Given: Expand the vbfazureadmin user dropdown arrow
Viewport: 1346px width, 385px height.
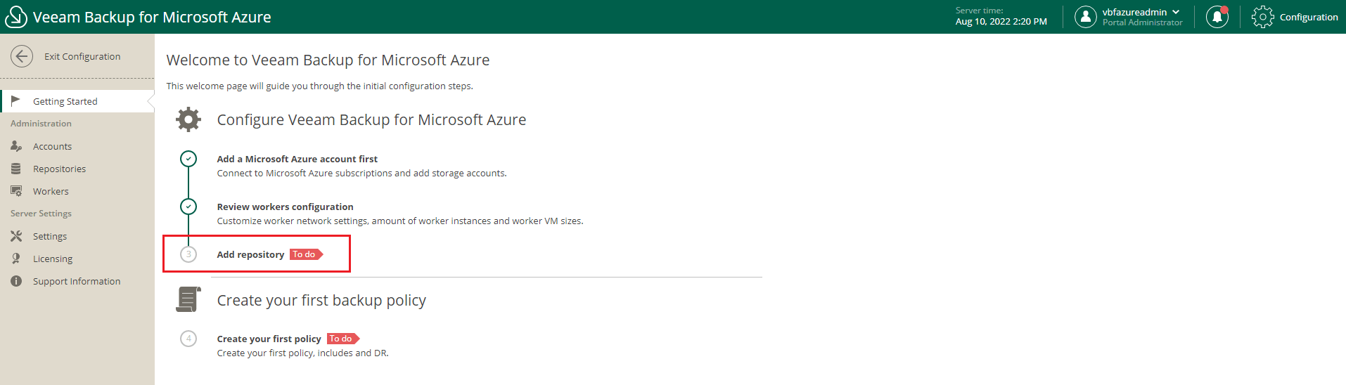Looking at the screenshot, I should 1176,12.
